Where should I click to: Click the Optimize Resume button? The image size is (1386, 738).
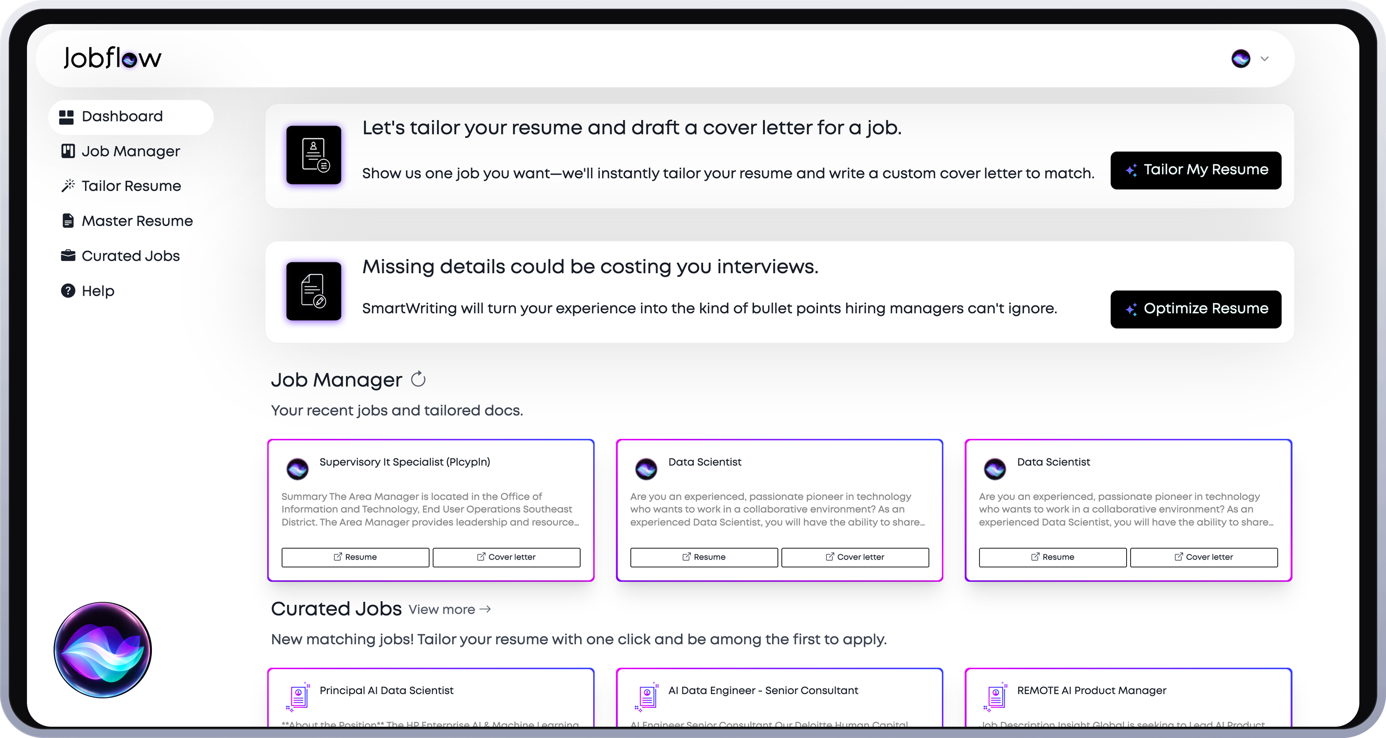(1195, 309)
